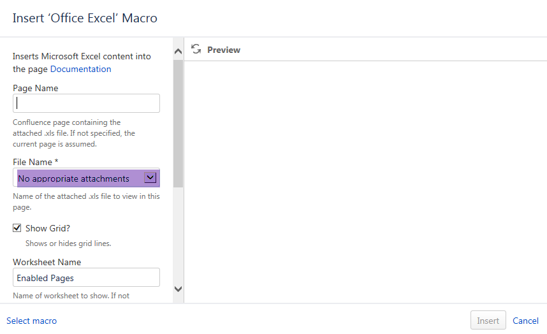Click the Insert button

tap(488, 320)
